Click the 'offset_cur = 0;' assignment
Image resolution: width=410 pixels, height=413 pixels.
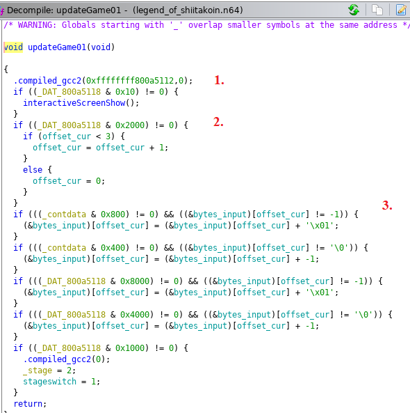coord(69,181)
